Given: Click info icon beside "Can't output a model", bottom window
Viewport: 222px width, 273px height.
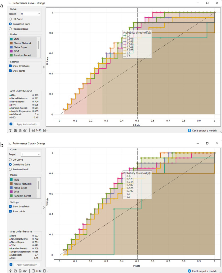Looking at the screenshot, I should [x=189, y=271].
